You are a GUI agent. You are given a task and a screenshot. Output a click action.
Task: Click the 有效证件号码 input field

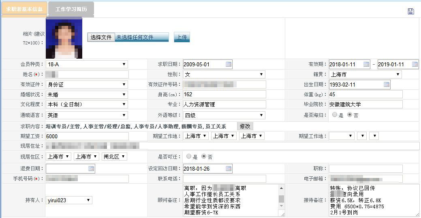click(x=224, y=85)
